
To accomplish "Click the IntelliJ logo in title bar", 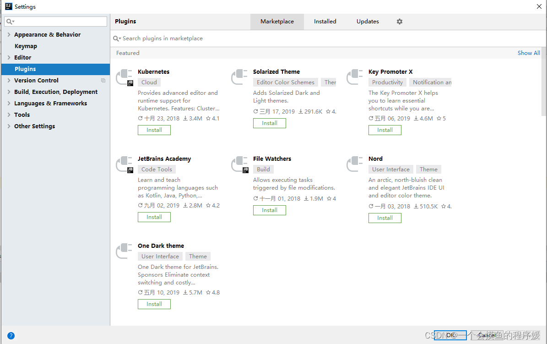I will [8, 6].
